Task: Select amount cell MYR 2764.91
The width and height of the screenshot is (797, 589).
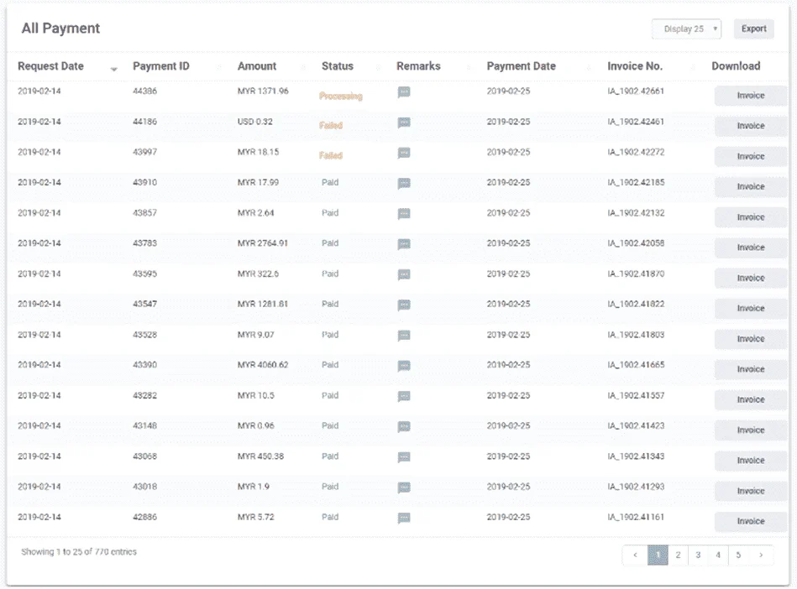Action: (262, 243)
